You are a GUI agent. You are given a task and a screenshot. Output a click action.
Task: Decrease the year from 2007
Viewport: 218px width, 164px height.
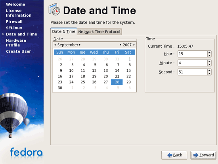tap(120, 45)
